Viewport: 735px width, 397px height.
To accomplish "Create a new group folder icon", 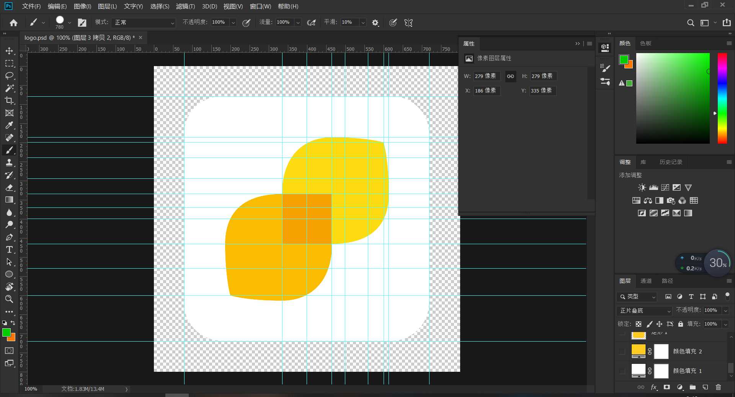I will pos(693,387).
